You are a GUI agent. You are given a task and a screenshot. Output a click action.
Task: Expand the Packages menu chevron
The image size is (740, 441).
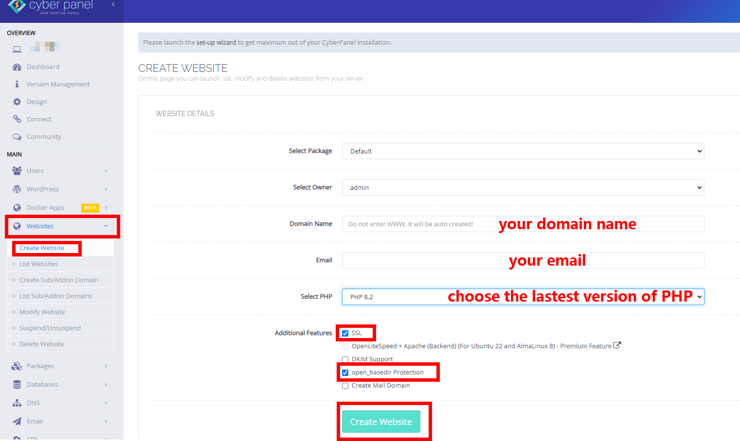tap(106, 366)
